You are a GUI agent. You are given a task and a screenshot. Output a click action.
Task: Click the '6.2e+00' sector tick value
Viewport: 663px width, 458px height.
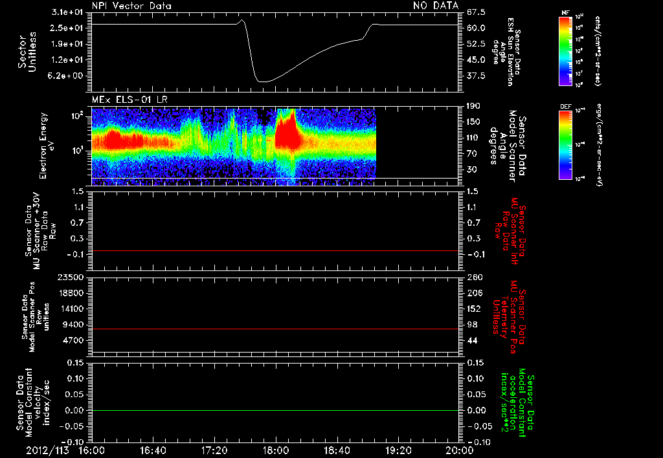pyautogui.click(x=67, y=76)
